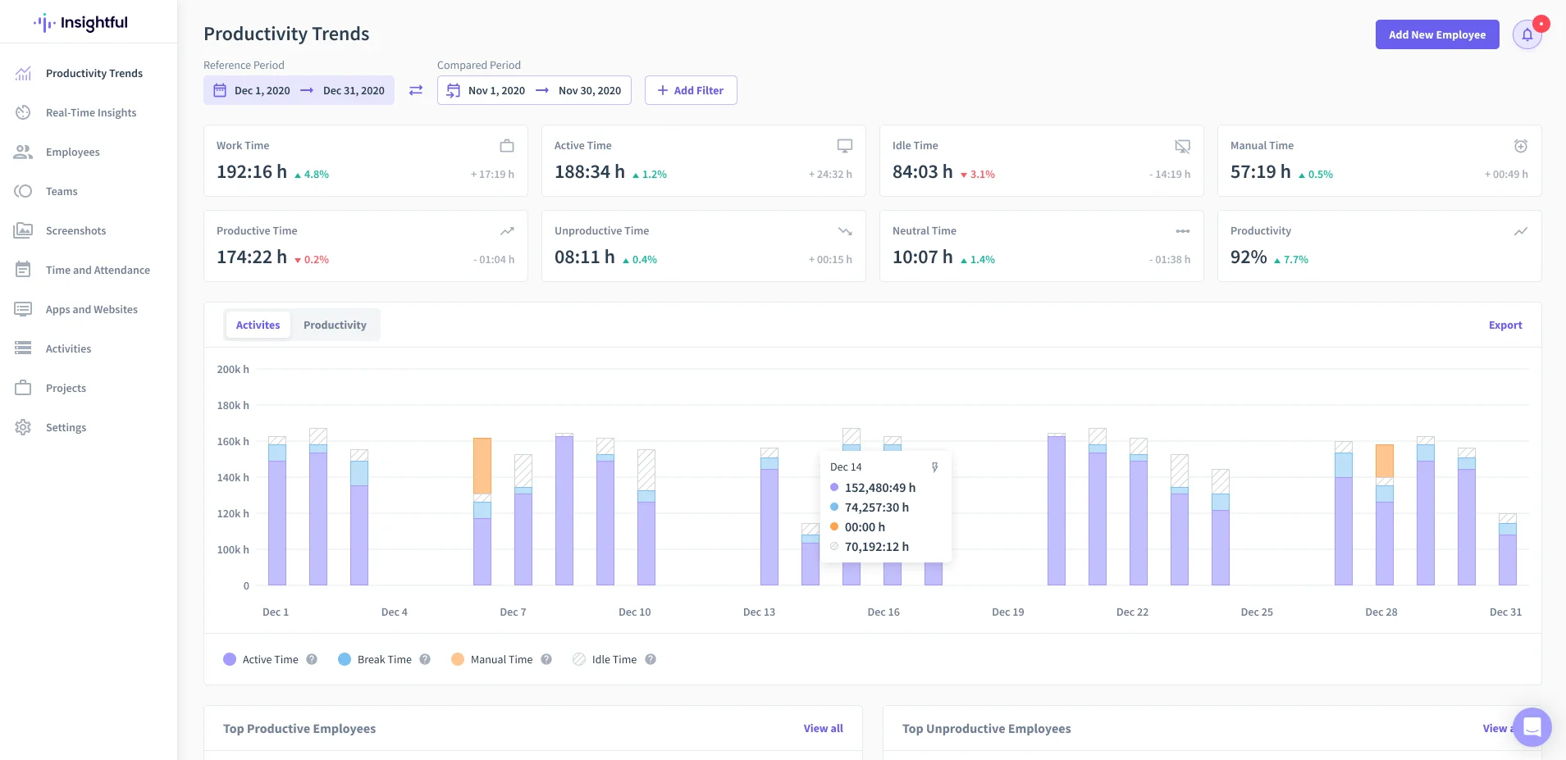This screenshot has height=760, width=1566.
Task: Toggle Manual Time legend series
Action: (492, 659)
